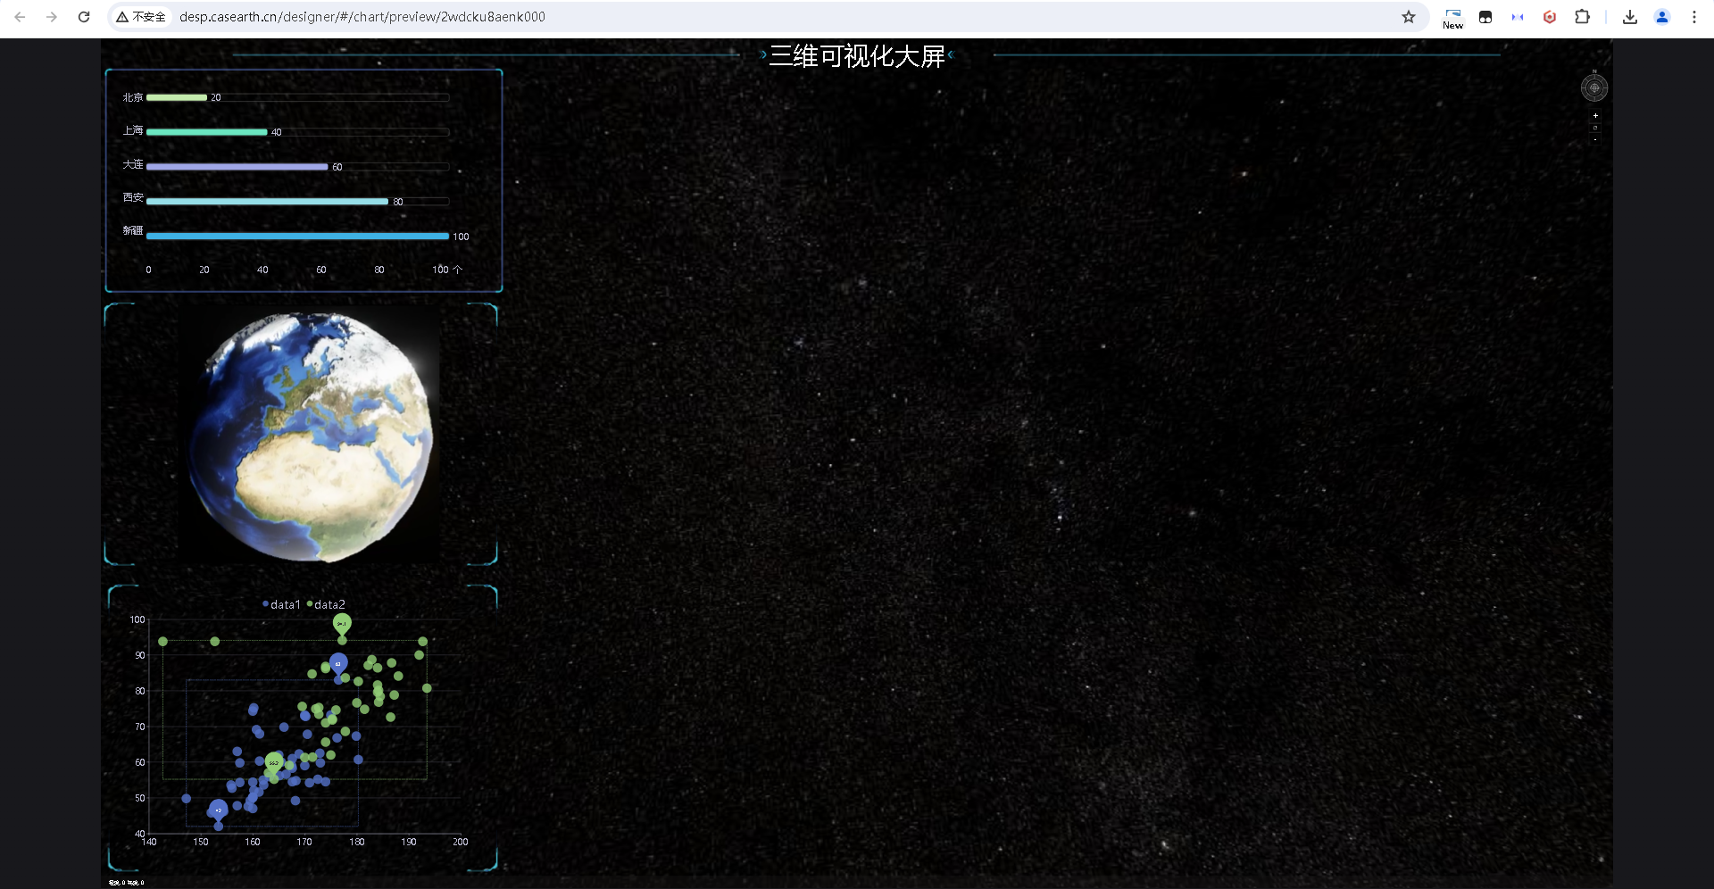1714x889 pixels.
Task: Click the 北京 bar with value 20
Action: tap(177, 97)
